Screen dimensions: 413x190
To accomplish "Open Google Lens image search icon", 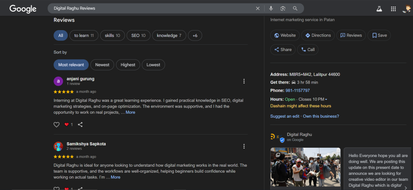I will point(283,8).
